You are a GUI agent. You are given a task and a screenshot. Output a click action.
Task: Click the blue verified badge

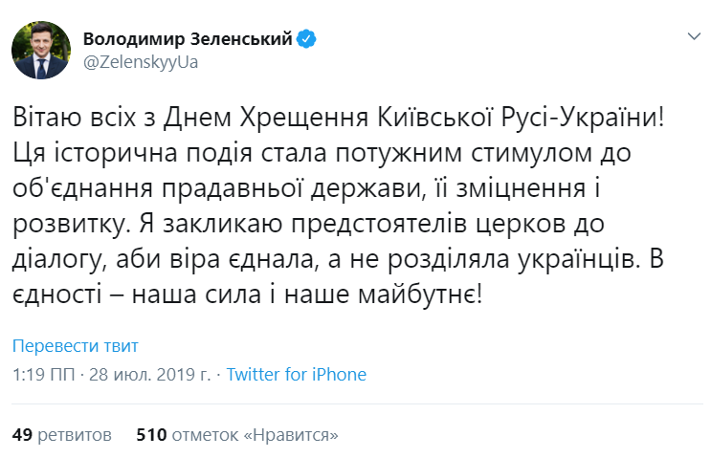tap(308, 39)
